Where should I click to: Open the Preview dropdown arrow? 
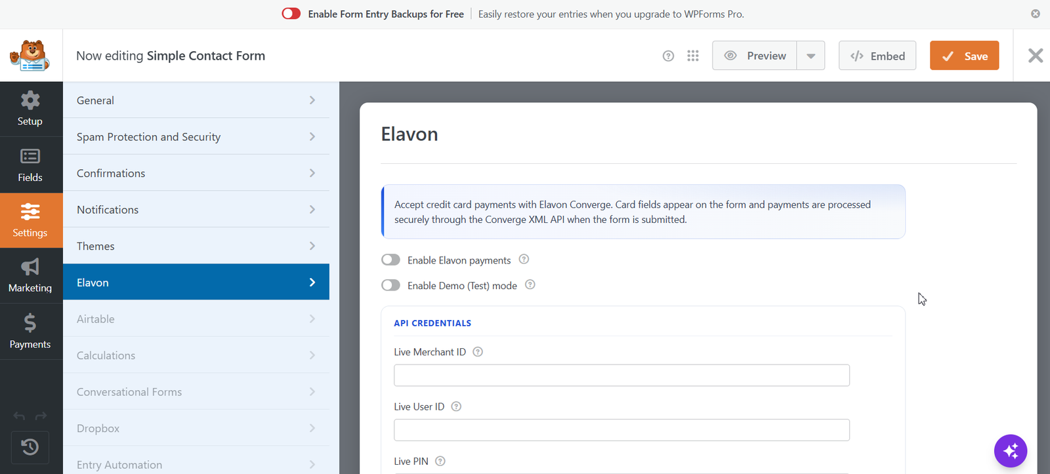click(811, 56)
